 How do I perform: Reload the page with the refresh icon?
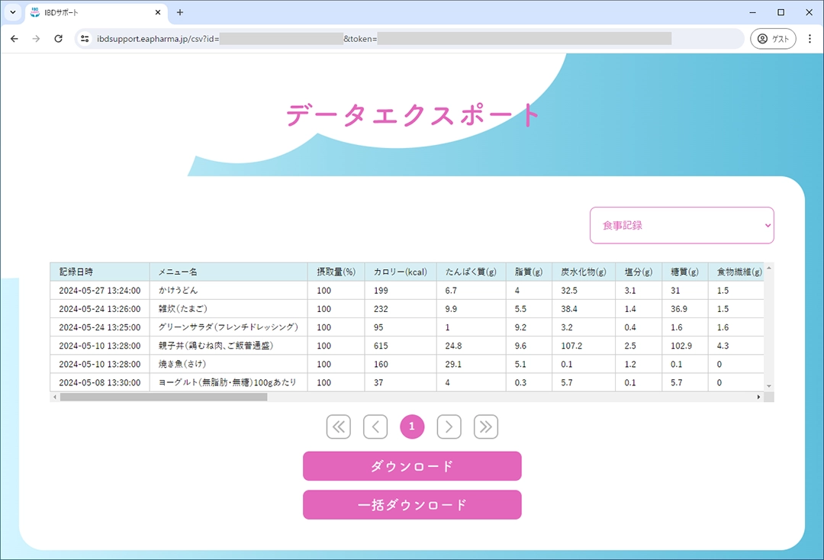point(58,38)
